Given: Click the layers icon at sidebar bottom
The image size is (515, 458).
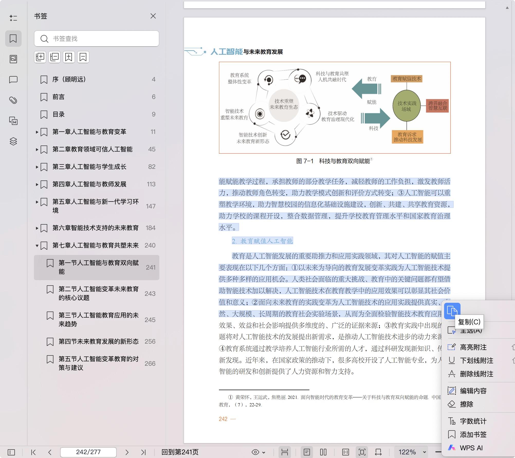Looking at the screenshot, I should (x=13, y=141).
